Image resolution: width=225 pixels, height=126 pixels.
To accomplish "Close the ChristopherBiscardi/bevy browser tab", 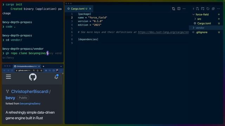I will tap(39, 66).
